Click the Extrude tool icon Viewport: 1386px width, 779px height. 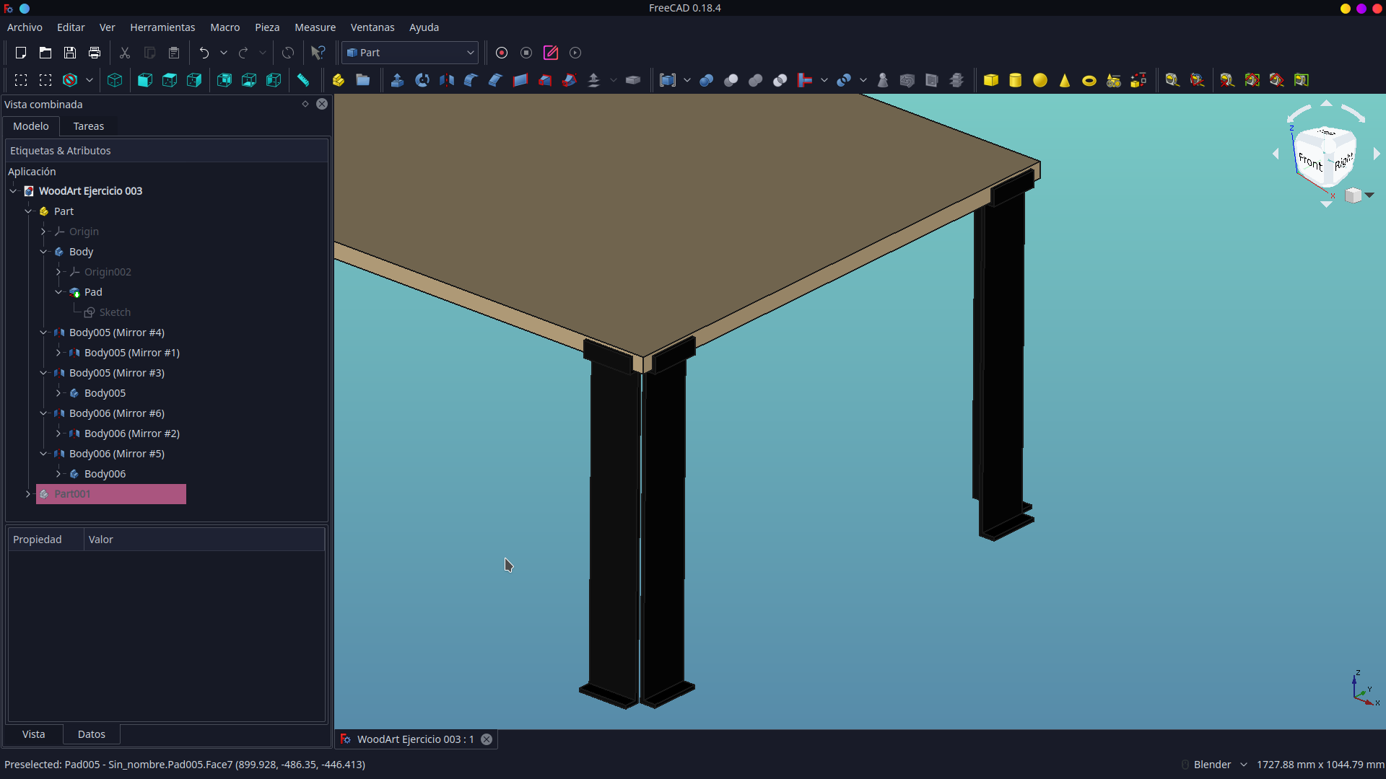(397, 80)
